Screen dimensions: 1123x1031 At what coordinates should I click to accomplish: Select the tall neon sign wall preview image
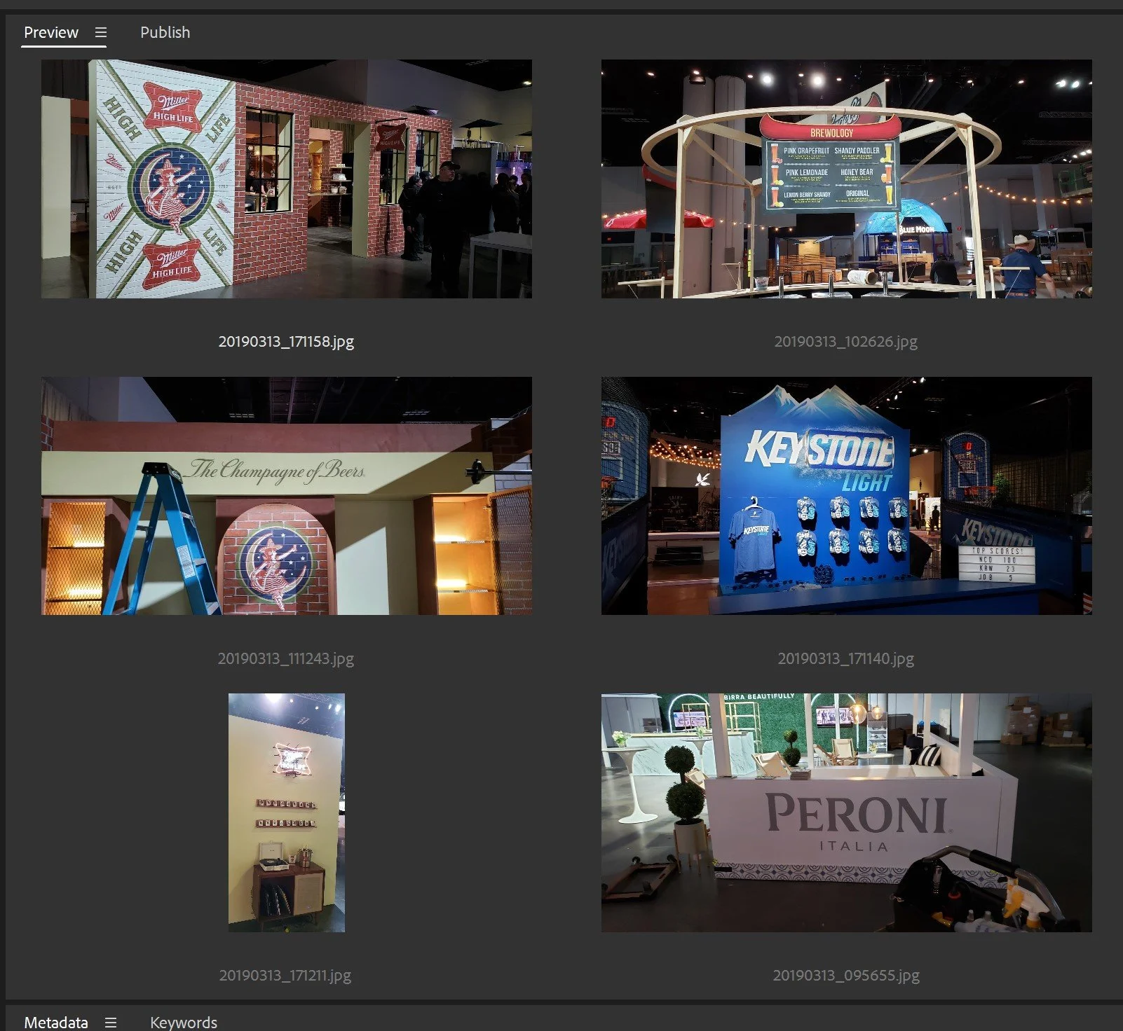287,812
